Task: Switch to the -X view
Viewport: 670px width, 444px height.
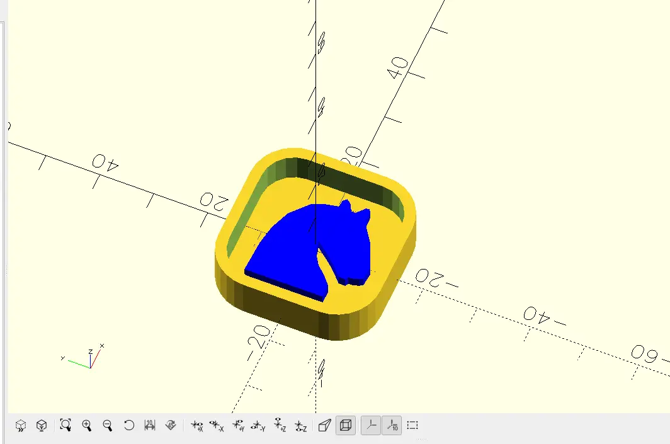Action: 217,426
